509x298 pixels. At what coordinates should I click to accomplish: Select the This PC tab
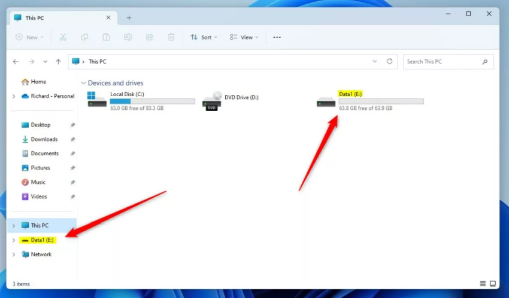tap(62, 18)
